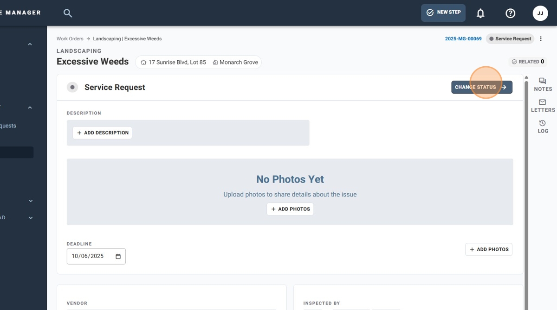The width and height of the screenshot is (557, 310).
Task: Open the help question mark icon
Action: (510, 13)
